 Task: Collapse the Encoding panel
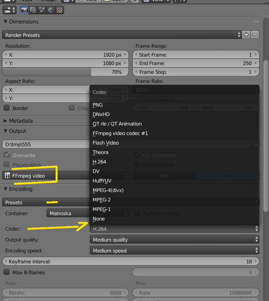coord(5,189)
